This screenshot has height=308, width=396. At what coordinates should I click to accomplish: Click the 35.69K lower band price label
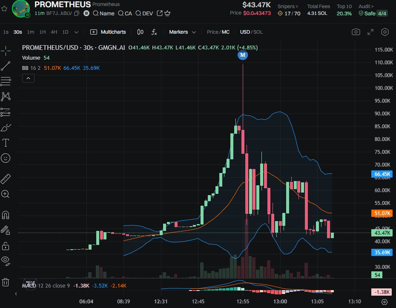coord(382,253)
